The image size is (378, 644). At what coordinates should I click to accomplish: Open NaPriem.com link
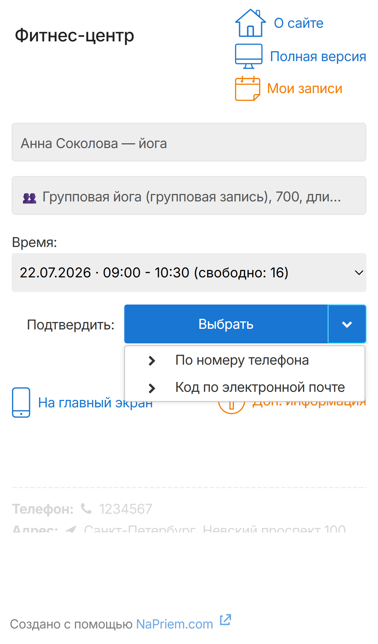point(174,624)
